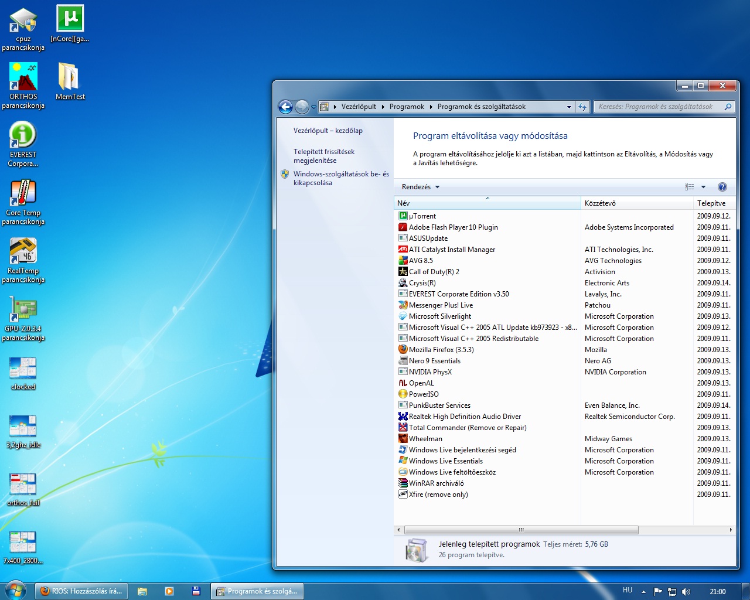Screen dimensions: 750x600
Task: Expand the arrow after Programok breadcrumb
Action: tap(431, 107)
